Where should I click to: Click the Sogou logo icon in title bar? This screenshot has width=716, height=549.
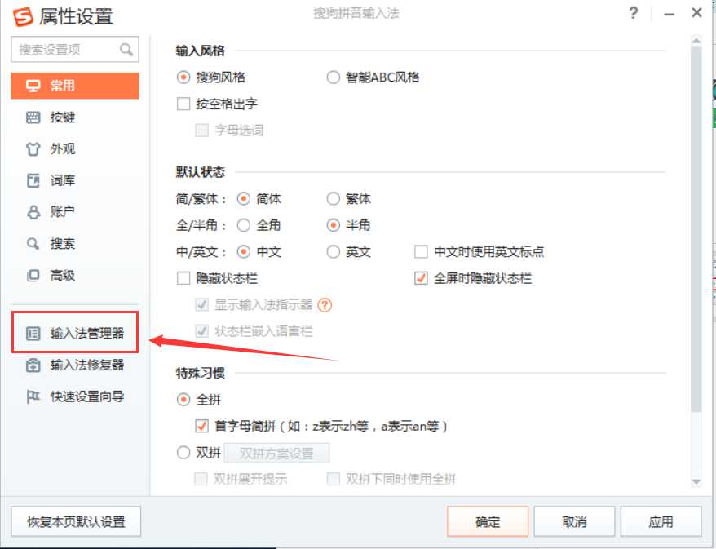23,16
